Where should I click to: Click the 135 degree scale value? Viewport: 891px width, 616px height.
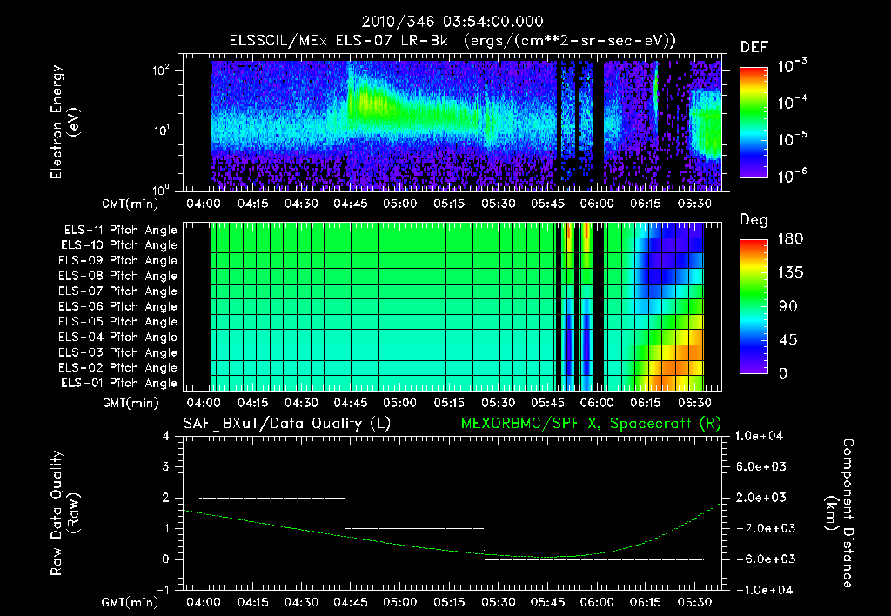tap(790, 273)
